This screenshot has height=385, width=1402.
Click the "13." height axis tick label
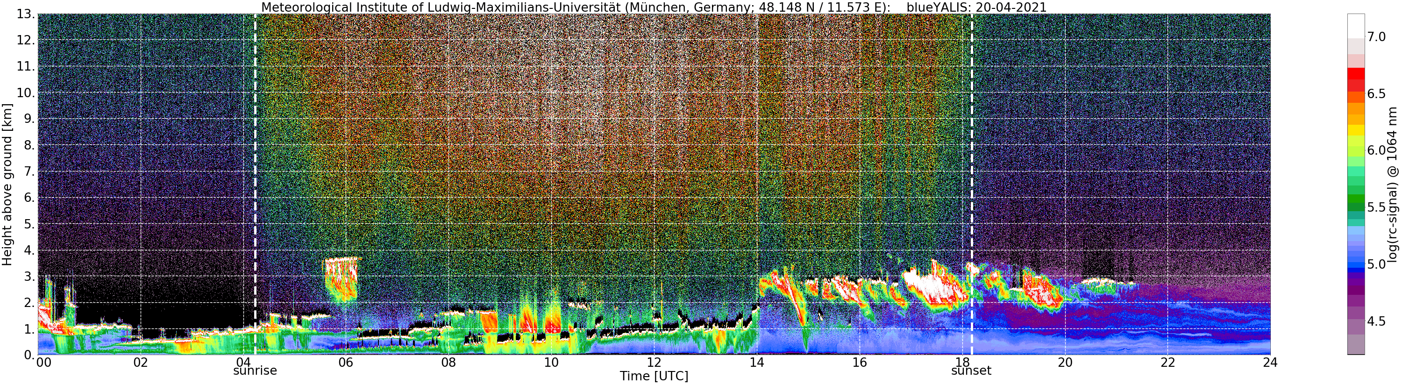click(25, 14)
